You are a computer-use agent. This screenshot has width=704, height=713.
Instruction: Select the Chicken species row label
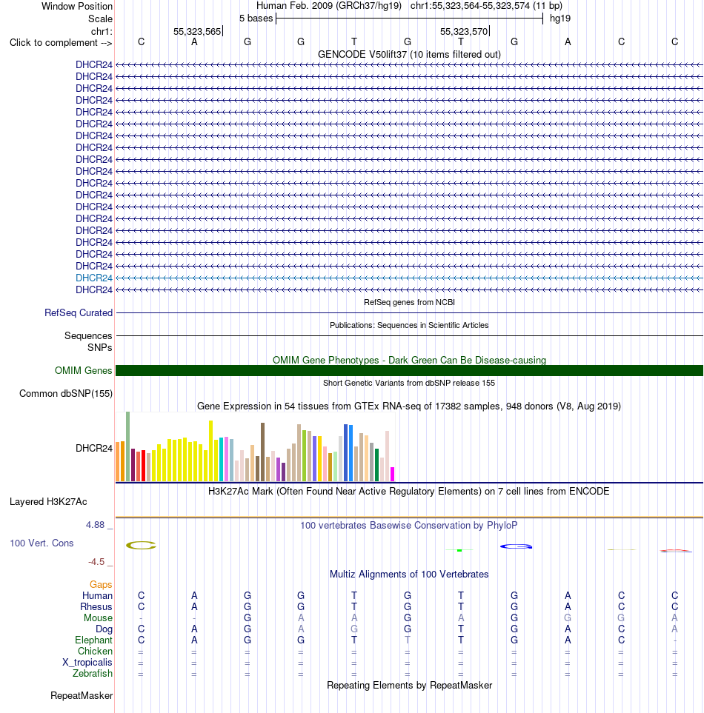[95, 651]
